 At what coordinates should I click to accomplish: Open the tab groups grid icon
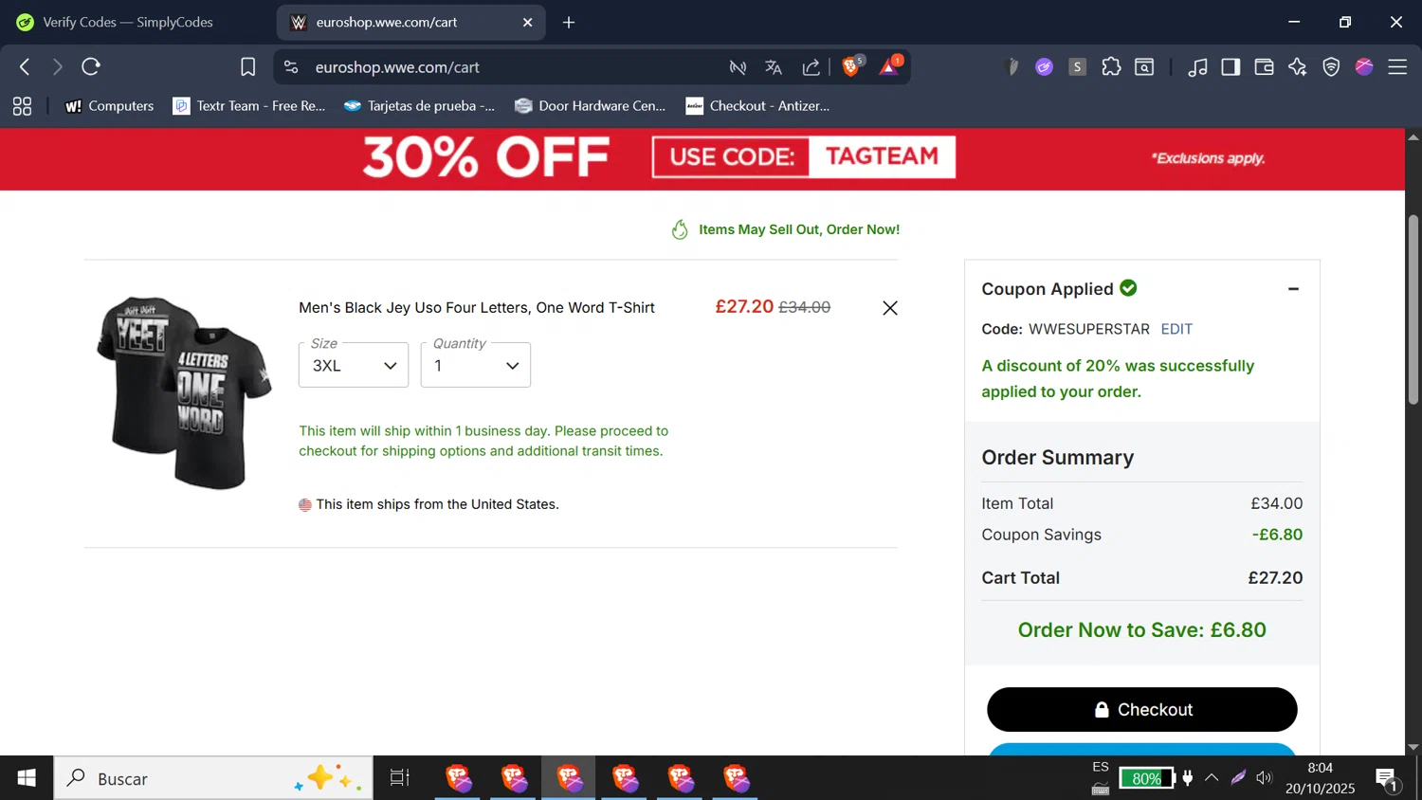point(22,106)
